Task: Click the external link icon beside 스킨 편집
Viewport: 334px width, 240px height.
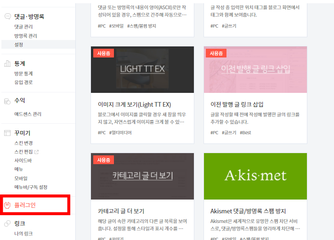Action: point(36,152)
